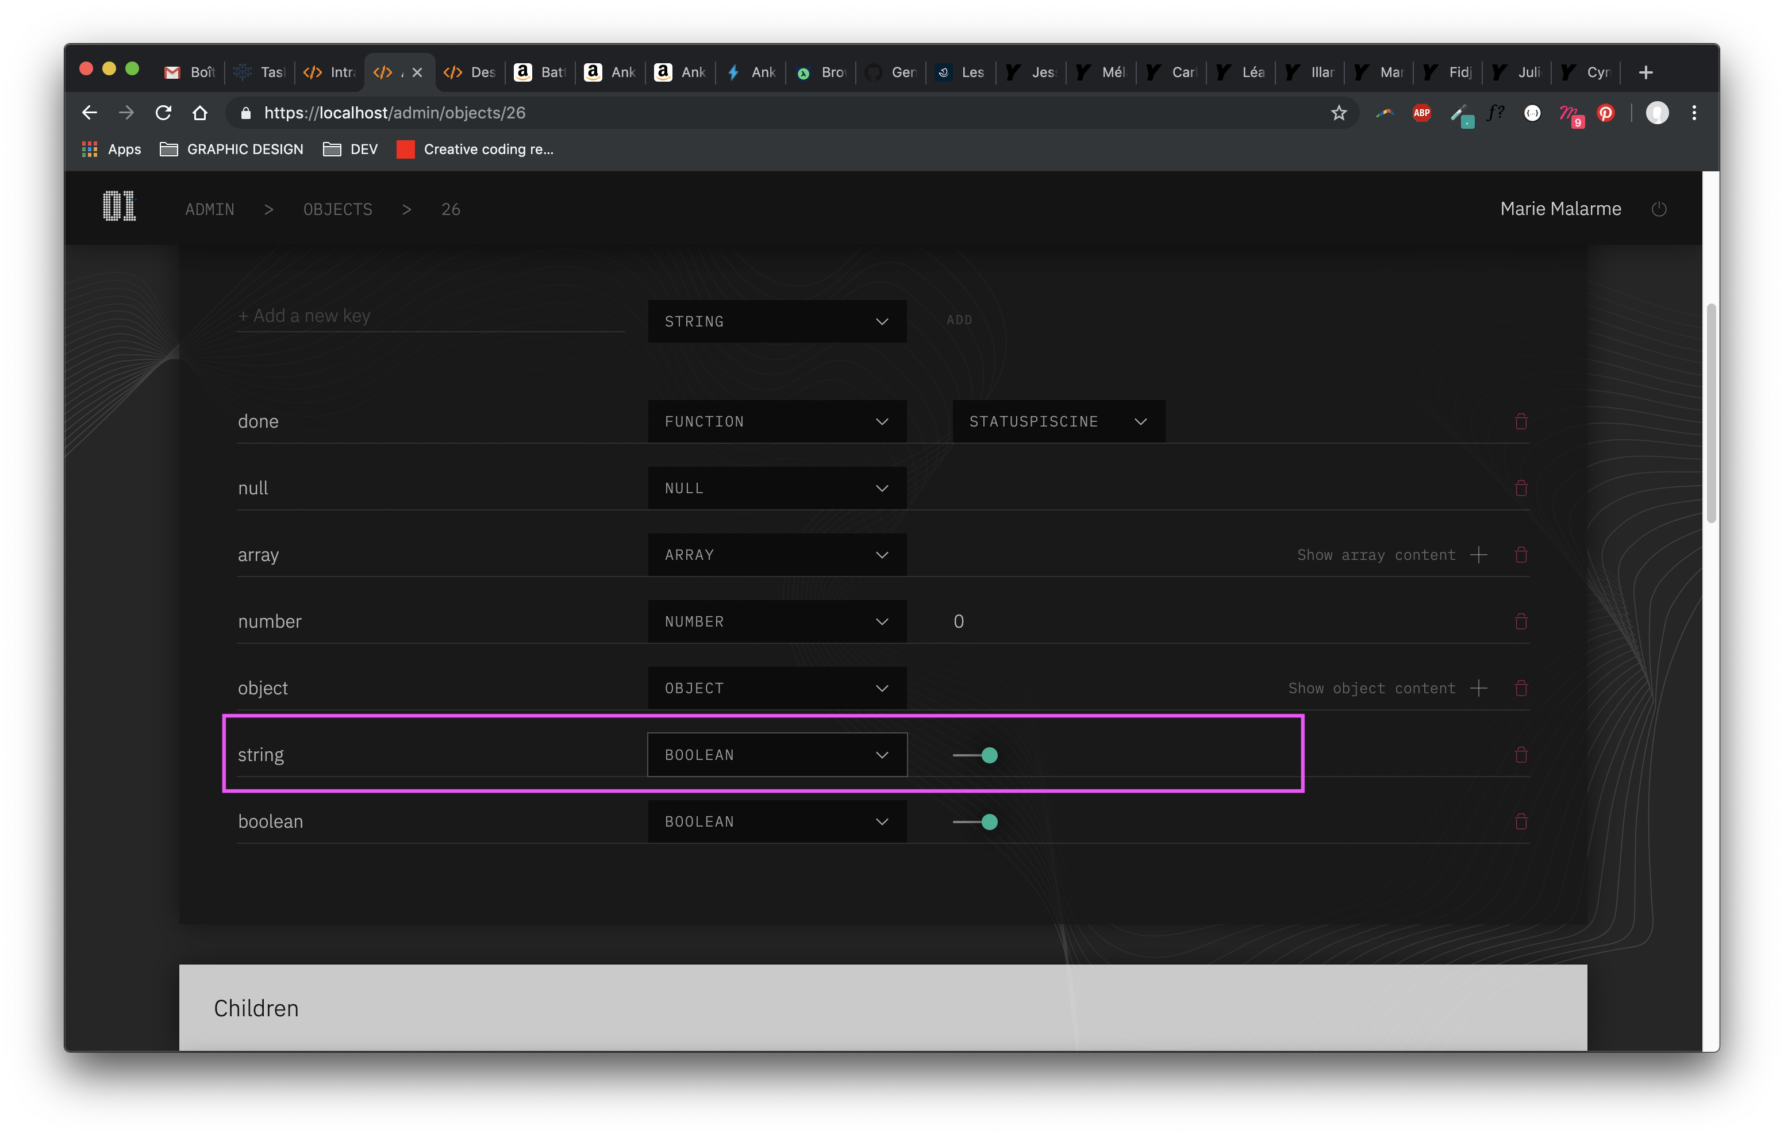Delete the number key with the trash icon
Viewport: 1784px width, 1137px height.
click(1522, 621)
